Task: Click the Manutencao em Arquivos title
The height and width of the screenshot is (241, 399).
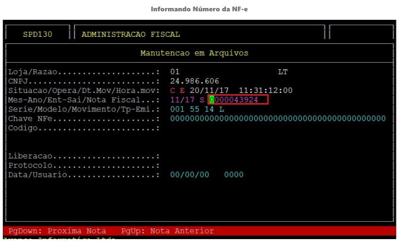Action: click(194, 53)
